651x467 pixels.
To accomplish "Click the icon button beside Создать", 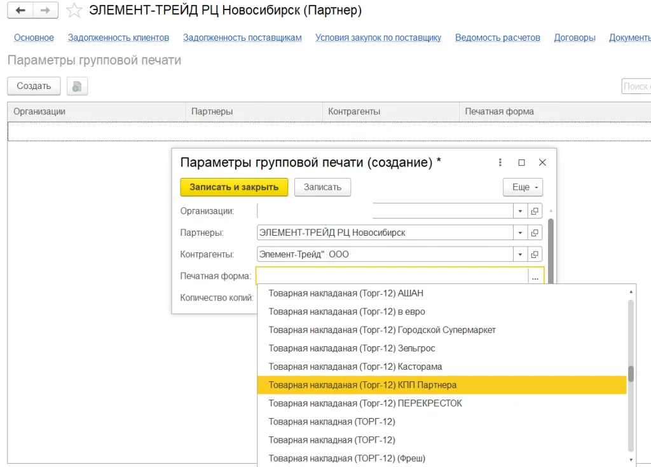I will coord(77,86).
